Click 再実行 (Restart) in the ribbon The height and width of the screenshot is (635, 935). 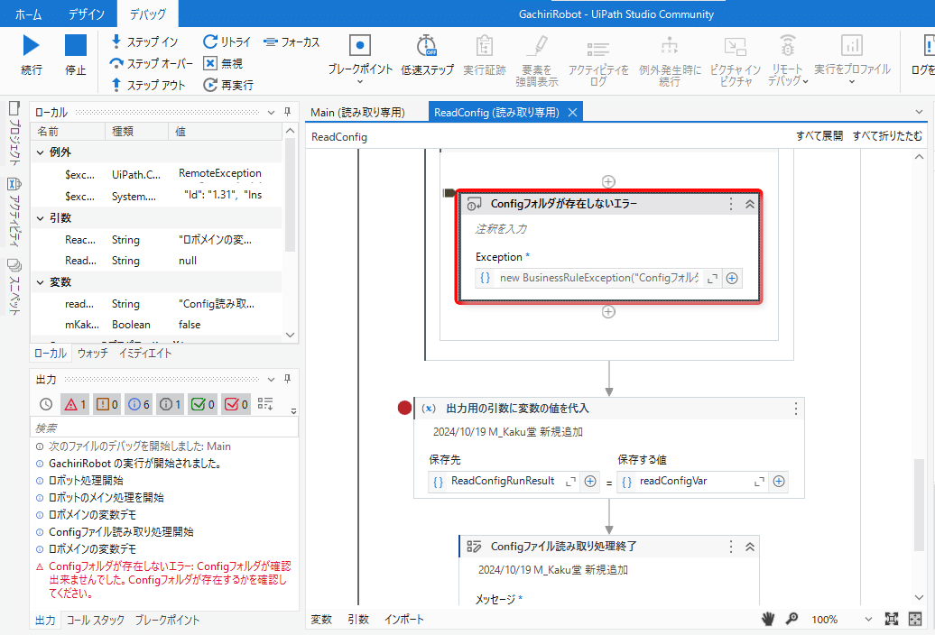click(x=228, y=85)
